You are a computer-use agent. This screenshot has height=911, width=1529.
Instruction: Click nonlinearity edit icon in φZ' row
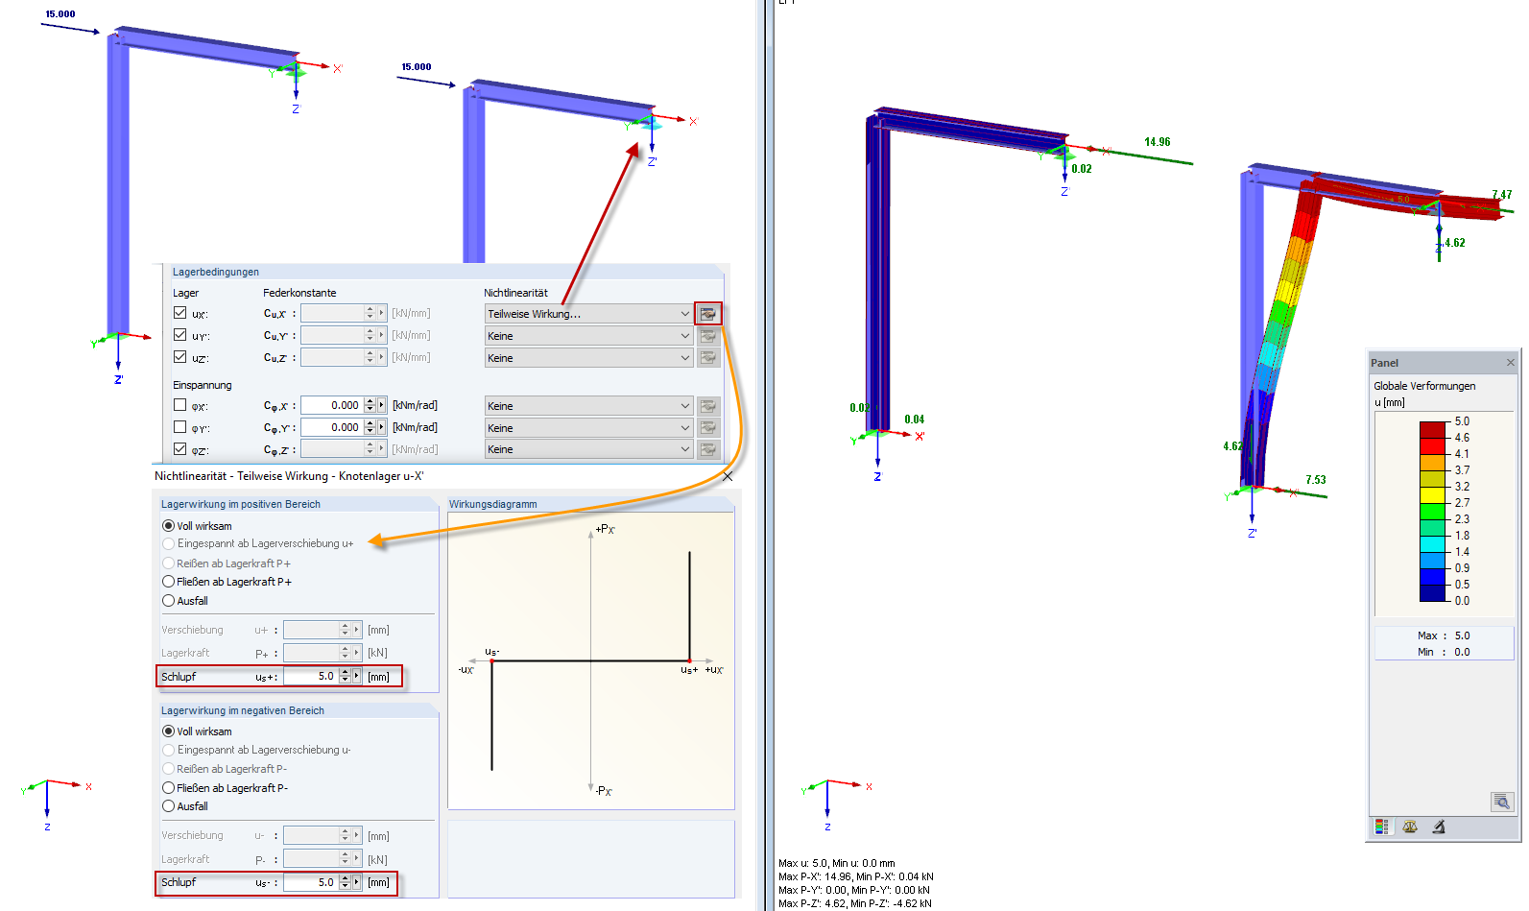pyautogui.click(x=707, y=449)
